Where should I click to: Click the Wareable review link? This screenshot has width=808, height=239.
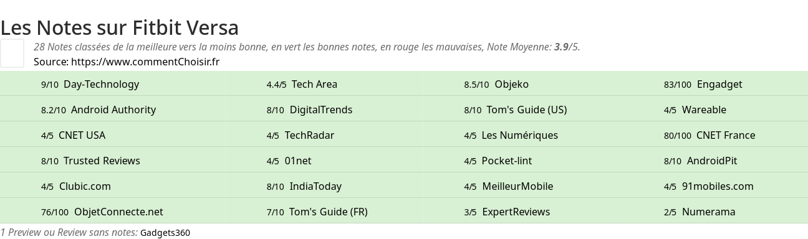point(704,110)
